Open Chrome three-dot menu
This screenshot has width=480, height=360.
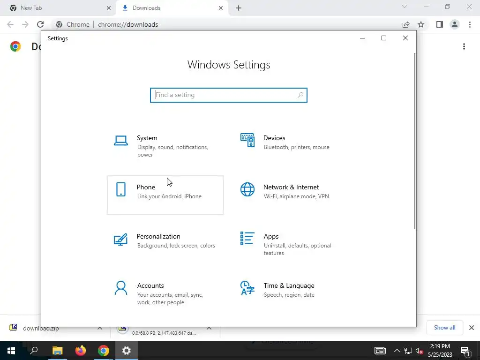click(470, 24)
